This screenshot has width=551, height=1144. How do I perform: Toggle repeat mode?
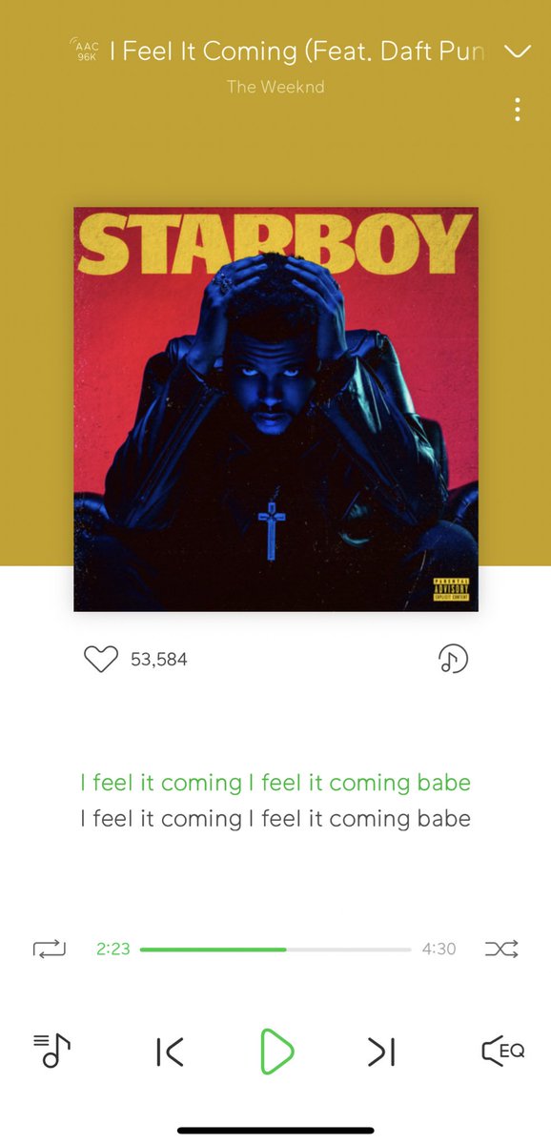coord(50,949)
